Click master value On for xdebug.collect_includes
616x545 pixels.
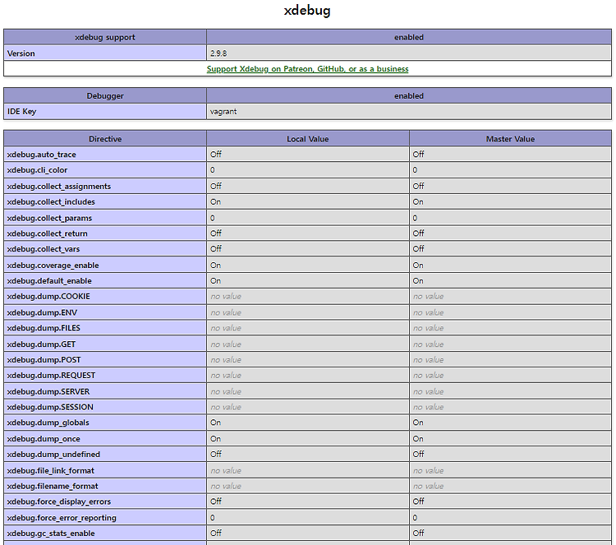tap(418, 202)
